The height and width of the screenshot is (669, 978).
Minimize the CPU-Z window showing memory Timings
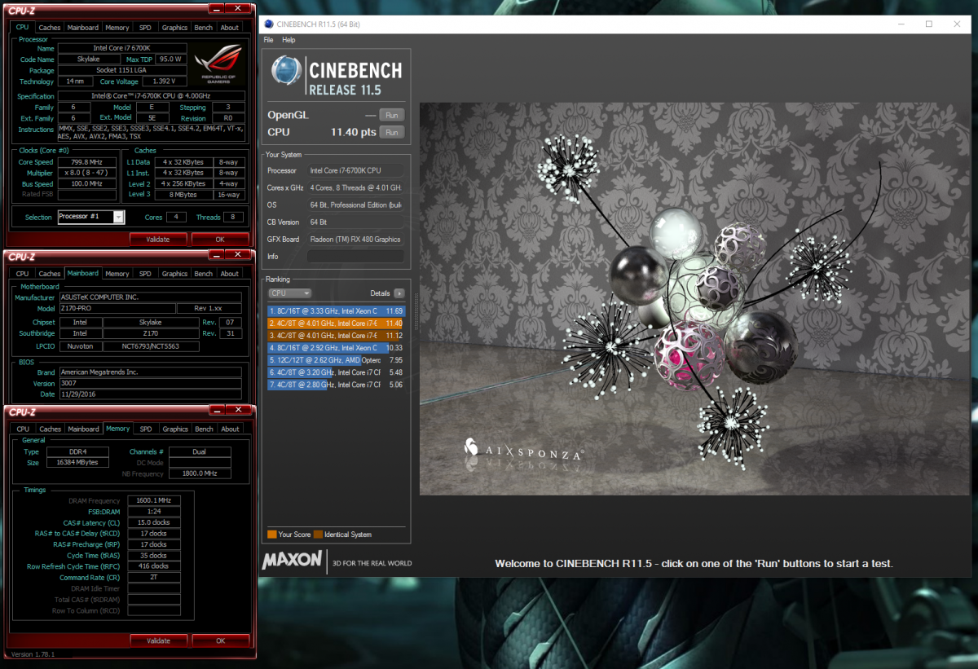tap(215, 411)
